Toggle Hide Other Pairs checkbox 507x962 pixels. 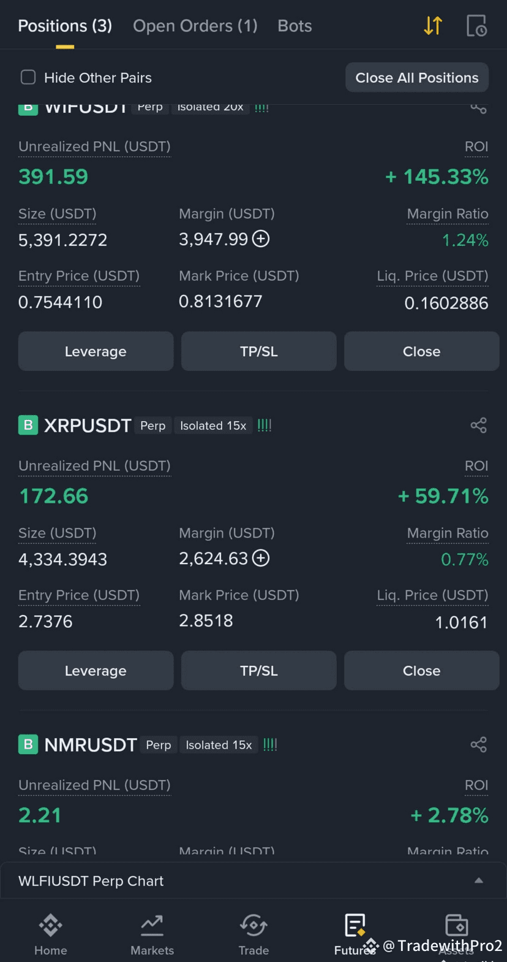pos(28,77)
